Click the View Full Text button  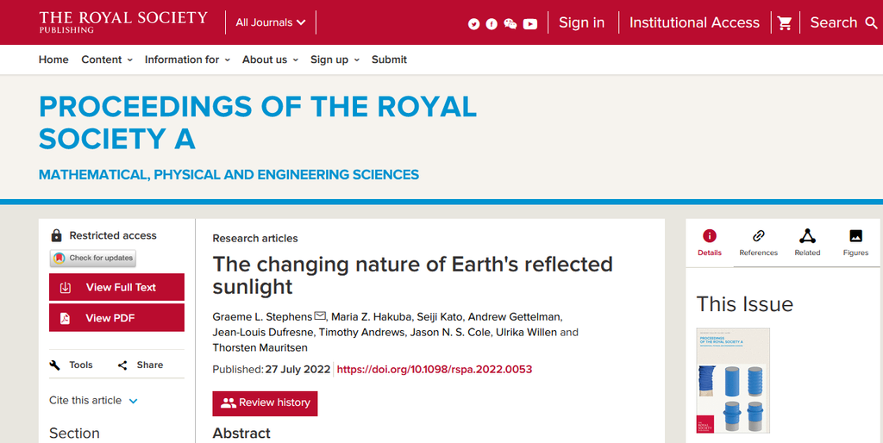[x=116, y=287]
